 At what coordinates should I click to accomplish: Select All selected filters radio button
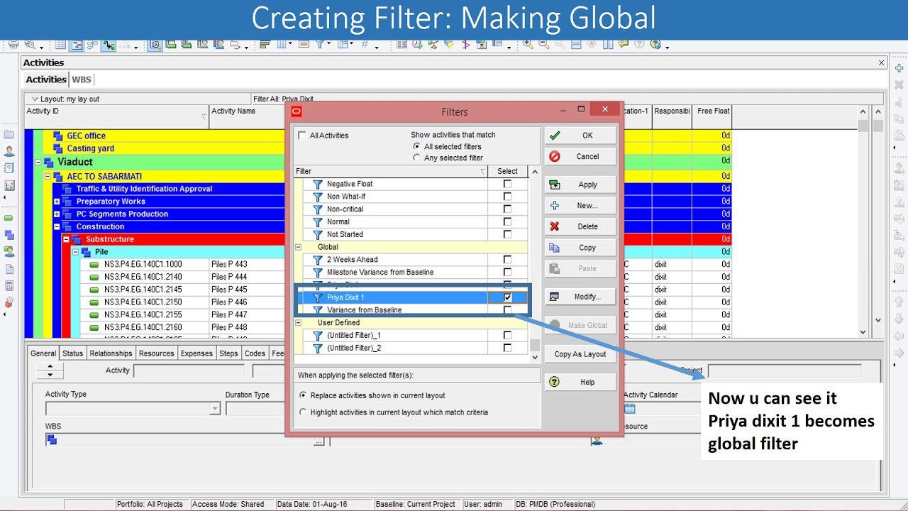416,146
